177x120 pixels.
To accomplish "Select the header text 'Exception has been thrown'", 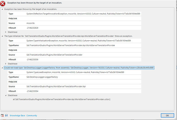I will click(x=35, y=3).
